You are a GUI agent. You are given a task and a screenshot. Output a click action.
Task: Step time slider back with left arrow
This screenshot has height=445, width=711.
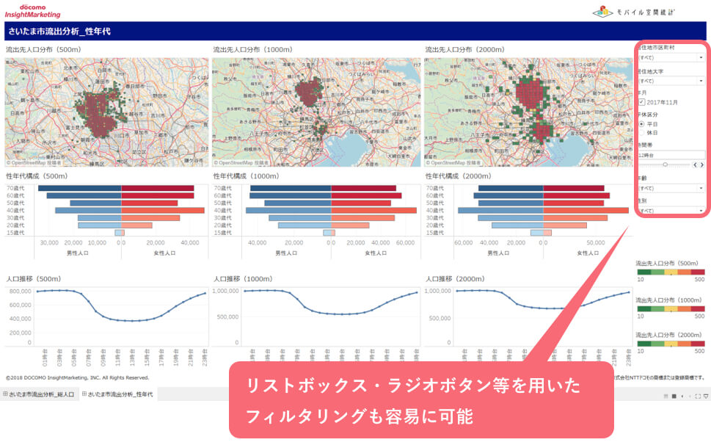click(x=695, y=165)
